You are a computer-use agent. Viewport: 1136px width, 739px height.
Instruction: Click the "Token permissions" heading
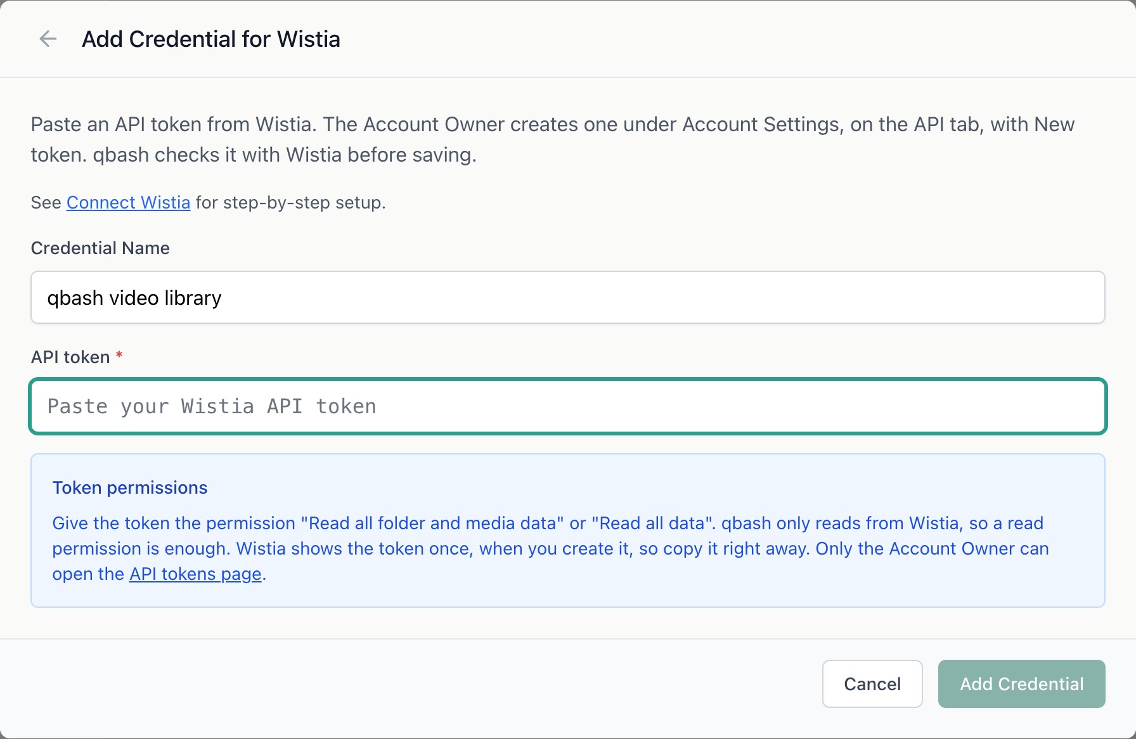pos(130,487)
